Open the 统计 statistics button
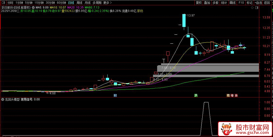Image resolution: width=273 pixels, height=137 pixels. tap(224, 3)
